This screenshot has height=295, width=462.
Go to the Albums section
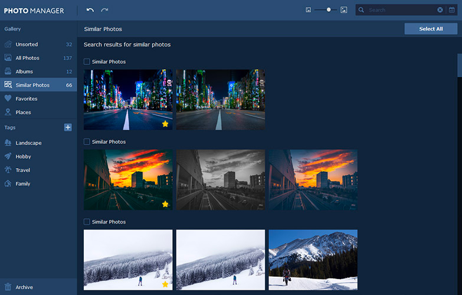pyautogui.click(x=38, y=71)
